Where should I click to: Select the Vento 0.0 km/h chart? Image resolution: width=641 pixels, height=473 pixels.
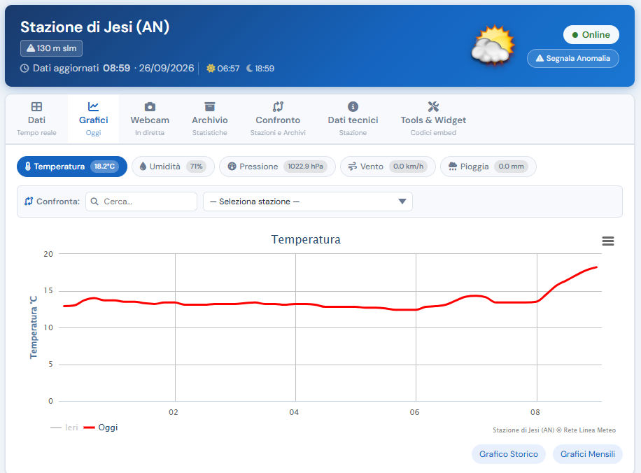click(x=388, y=167)
